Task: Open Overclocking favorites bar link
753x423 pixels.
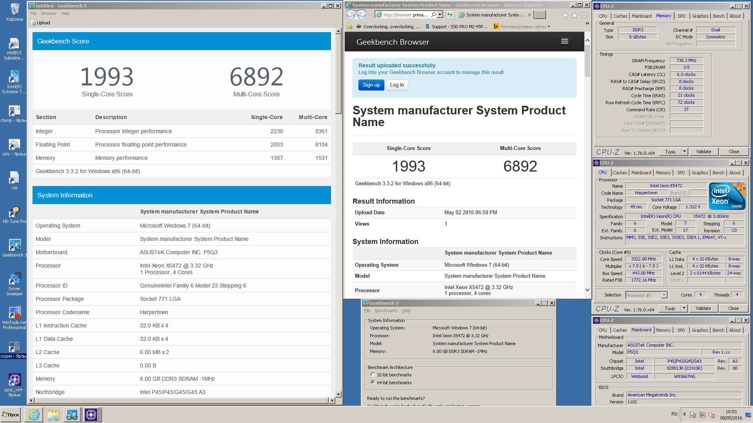Action: click(x=389, y=27)
